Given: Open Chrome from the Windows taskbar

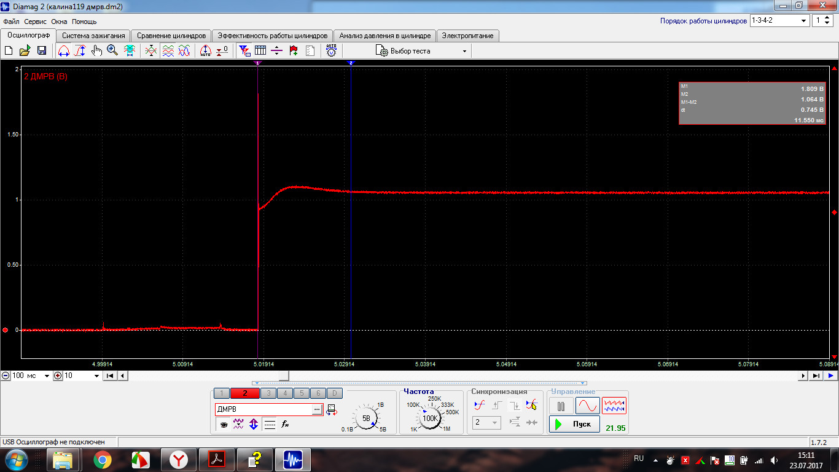Looking at the screenshot, I should 103,460.
